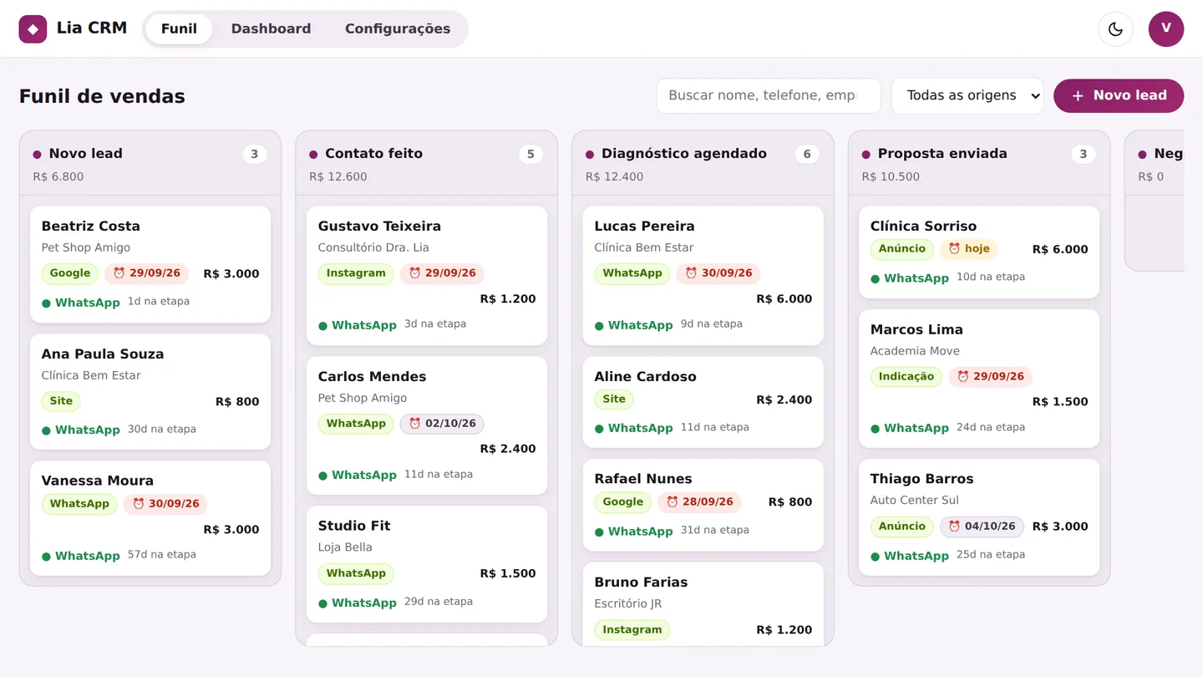Open the user avatar "V" menu
1203x677 pixels.
click(x=1166, y=29)
